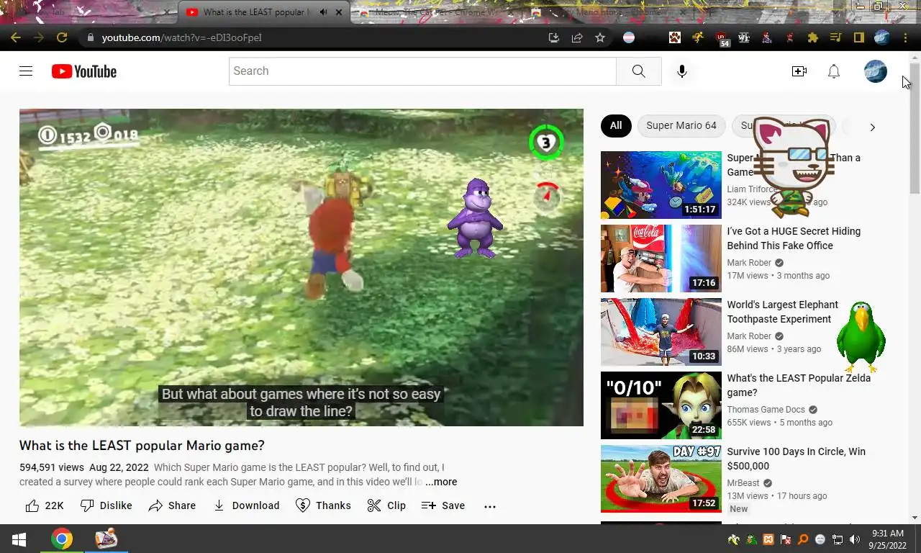The width and height of the screenshot is (921, 553).
Task: Toggle the Chrome side panel
Action: pyautogui.click(x=858, y=37)
